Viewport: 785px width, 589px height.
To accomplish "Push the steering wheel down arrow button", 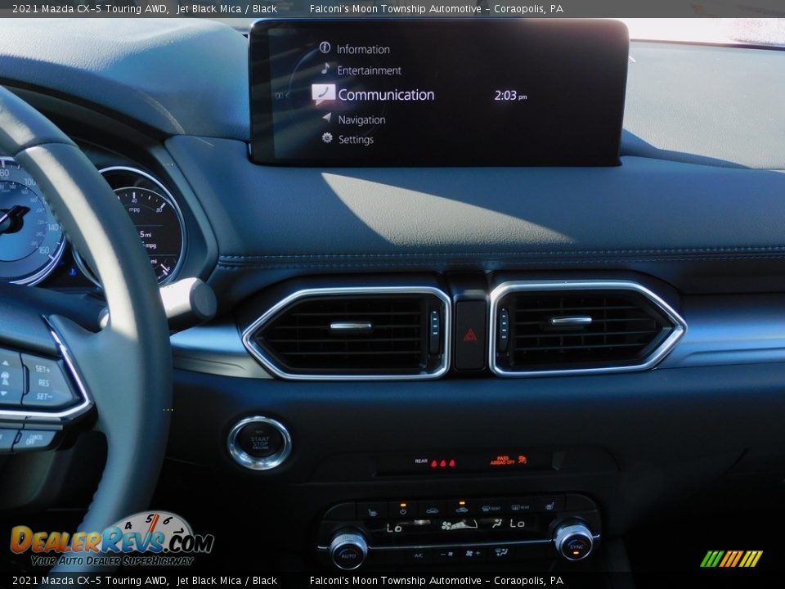I will click(4, 394).
